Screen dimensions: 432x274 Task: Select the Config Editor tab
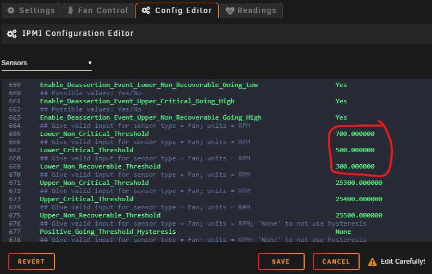[x=177, y=10]
